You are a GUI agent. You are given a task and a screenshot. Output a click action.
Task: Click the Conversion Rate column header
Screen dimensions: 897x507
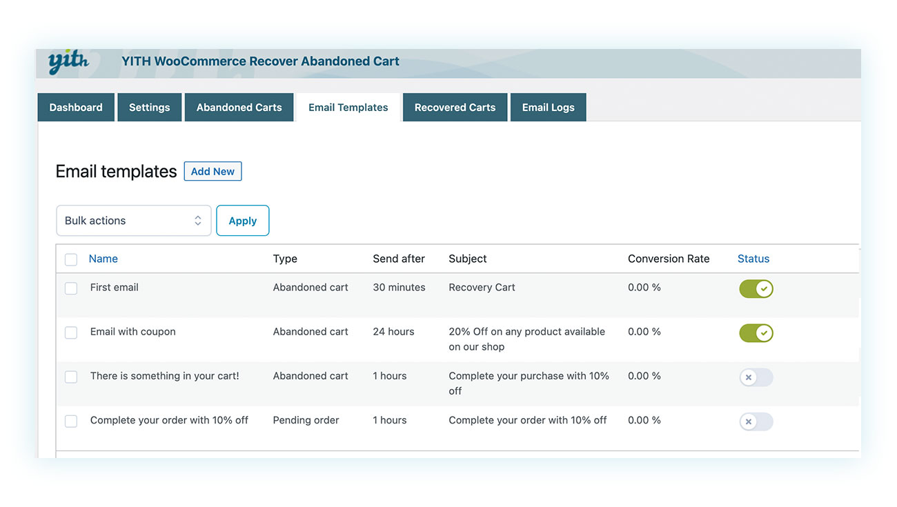(x=669, y=259)
